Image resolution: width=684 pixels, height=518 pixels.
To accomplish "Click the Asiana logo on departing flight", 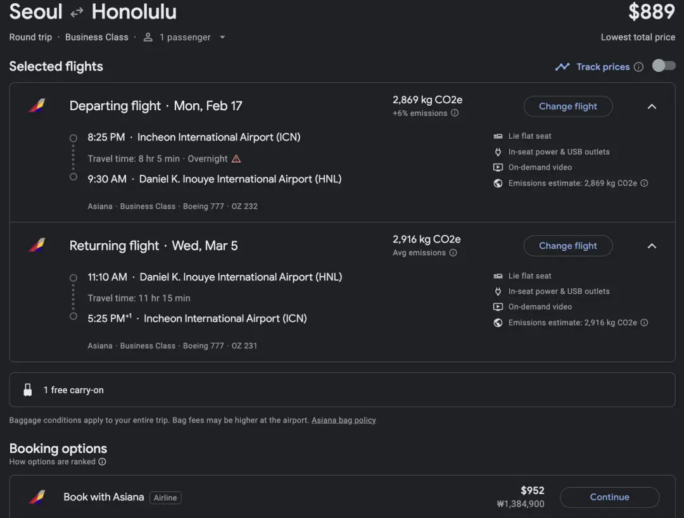I will (x=37, y=106).
